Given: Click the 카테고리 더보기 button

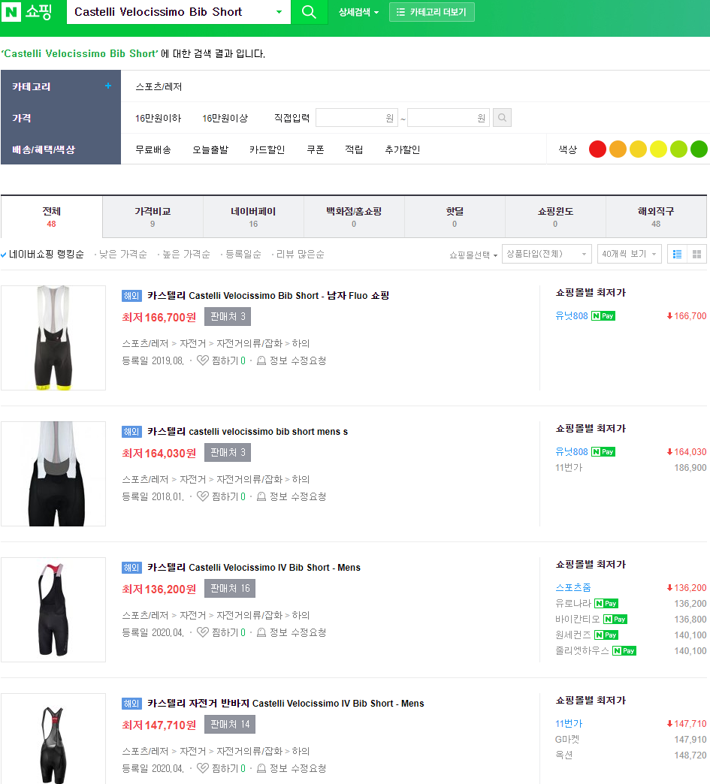Looking at the screenshot, I should (432, 12).
